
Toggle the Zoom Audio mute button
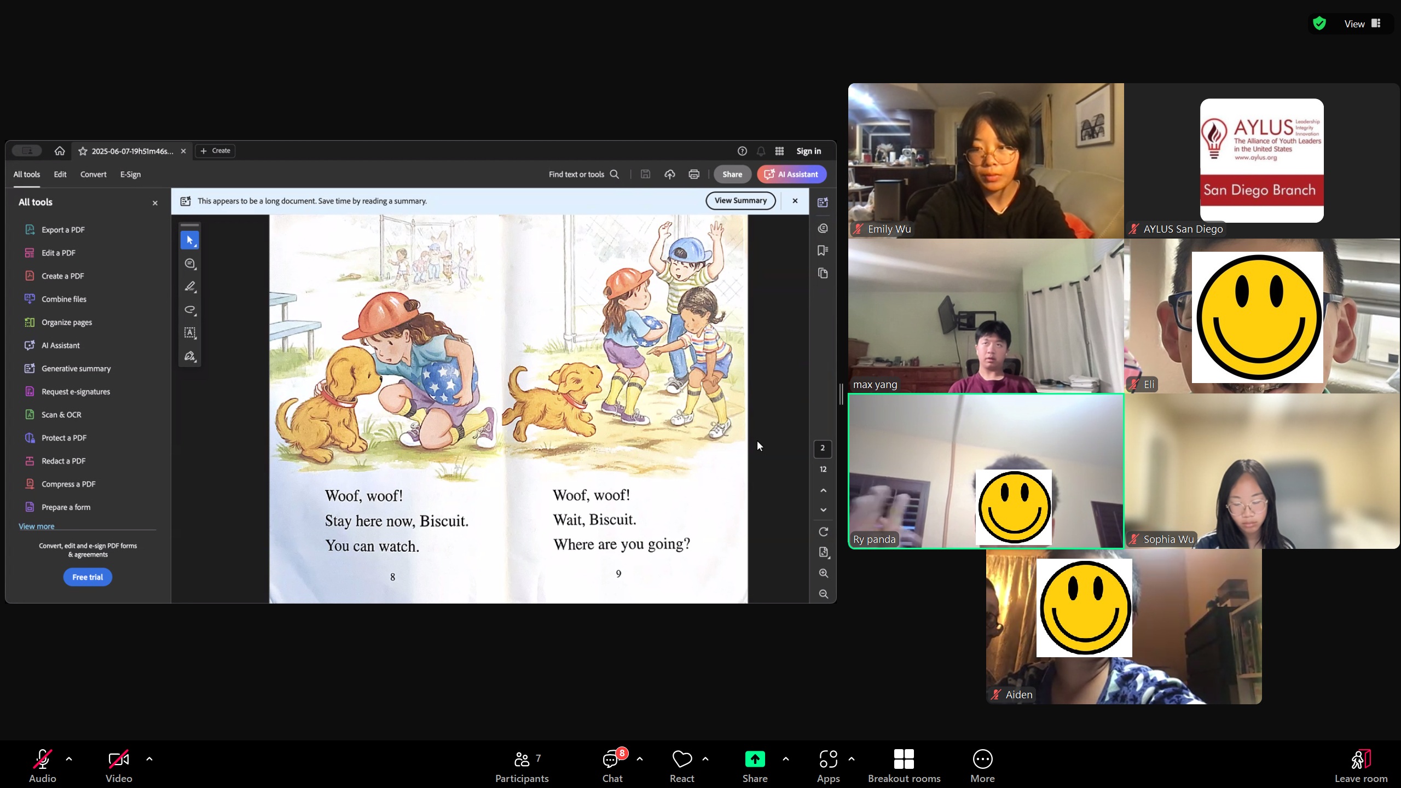(43, 766)
